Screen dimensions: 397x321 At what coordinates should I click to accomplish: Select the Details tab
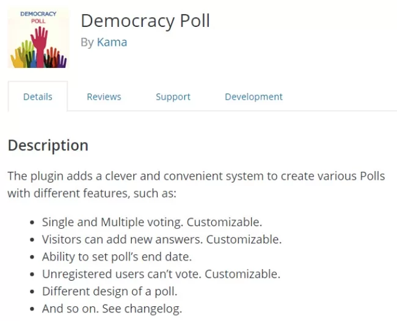click(38, 97)
